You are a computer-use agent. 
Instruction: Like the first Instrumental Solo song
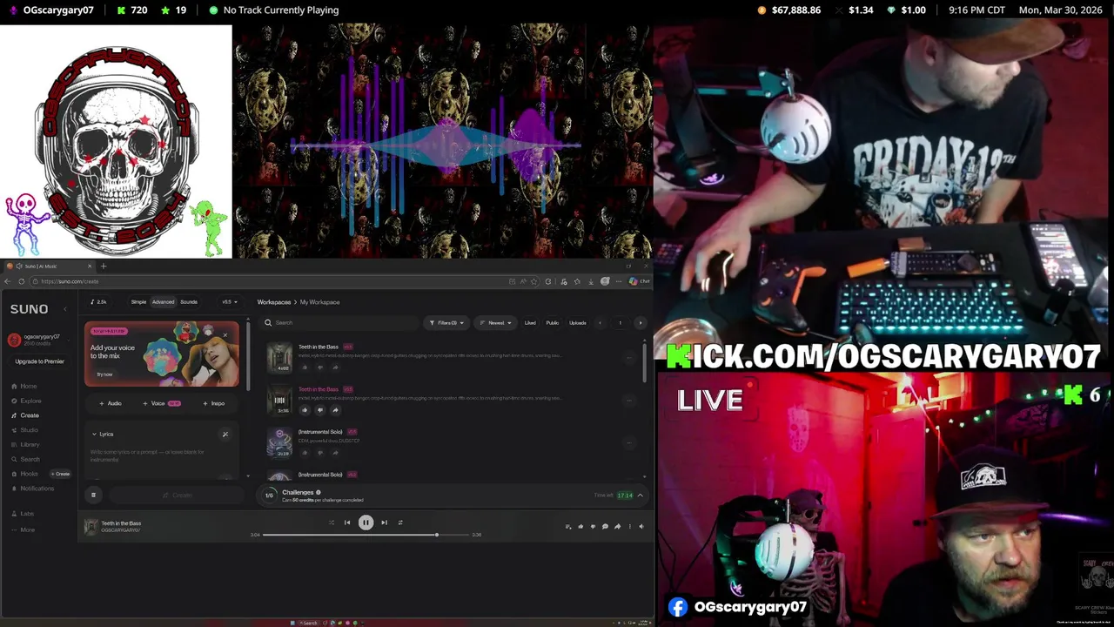pos(305,453)
